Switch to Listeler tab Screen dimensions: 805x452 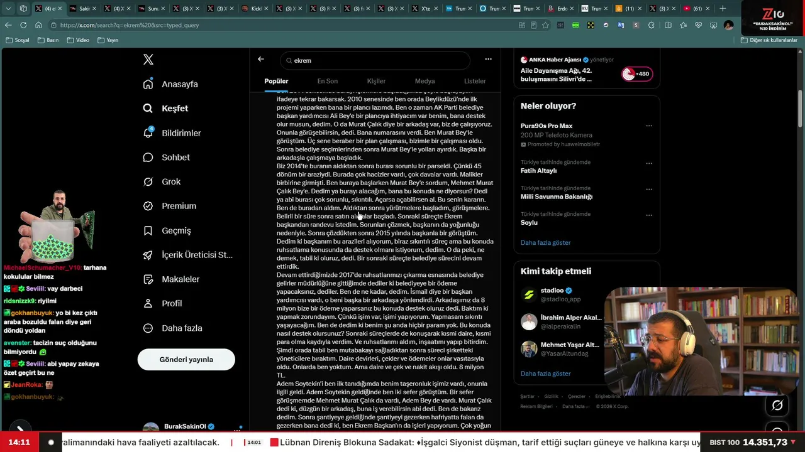click(x=475, y=81)
